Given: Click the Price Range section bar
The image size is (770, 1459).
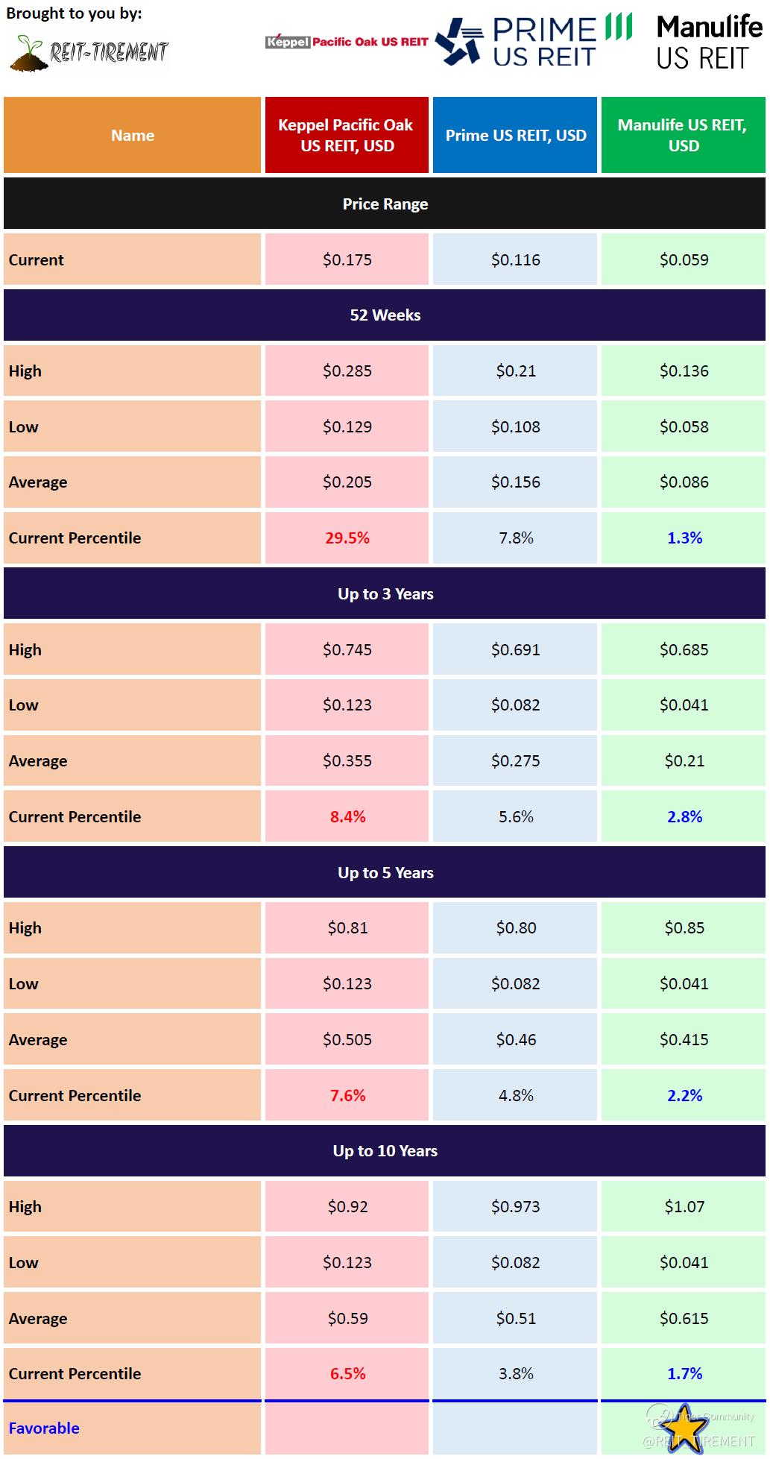Looking at the screenshot, I should coord(385,204).
